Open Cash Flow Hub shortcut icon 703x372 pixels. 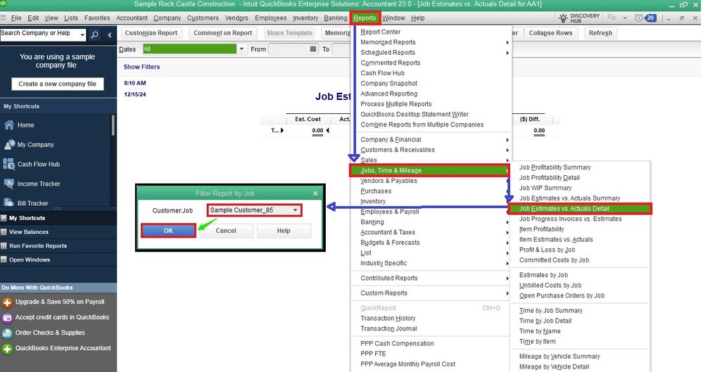point(8,164)
